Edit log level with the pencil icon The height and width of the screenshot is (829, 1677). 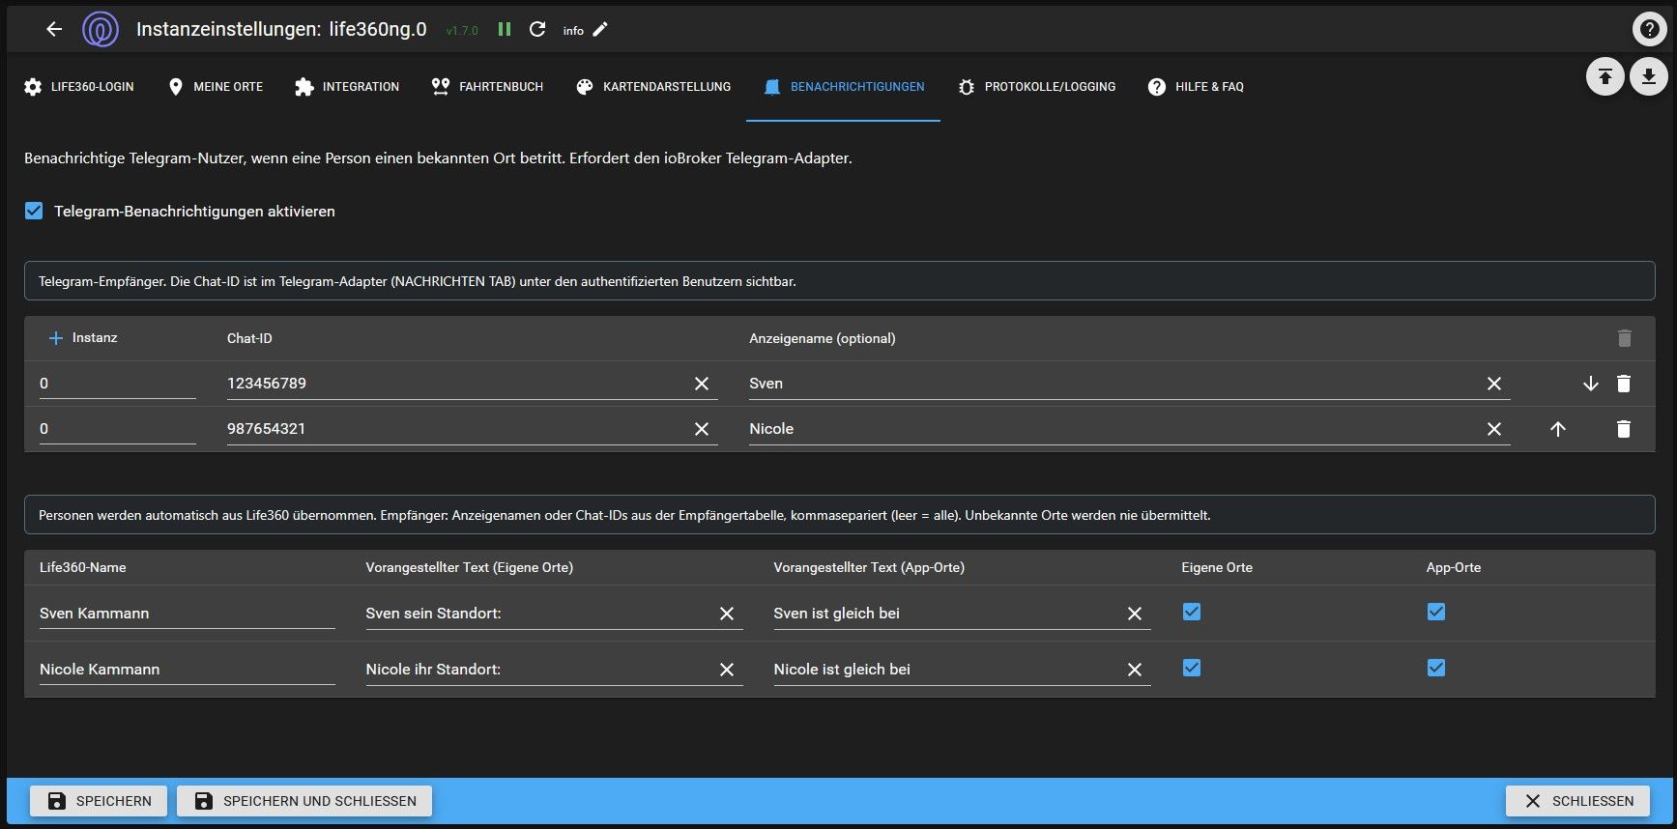[600, 29]
